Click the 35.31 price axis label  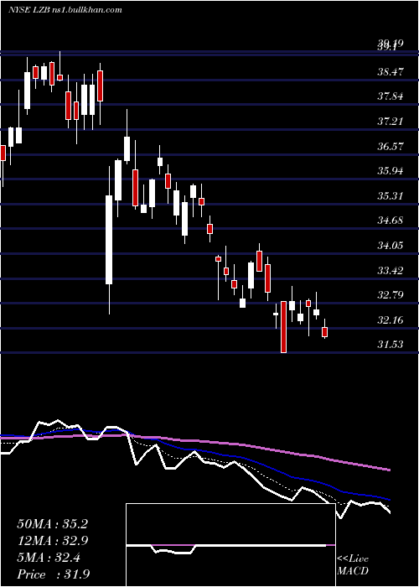[x=391, y=195]
